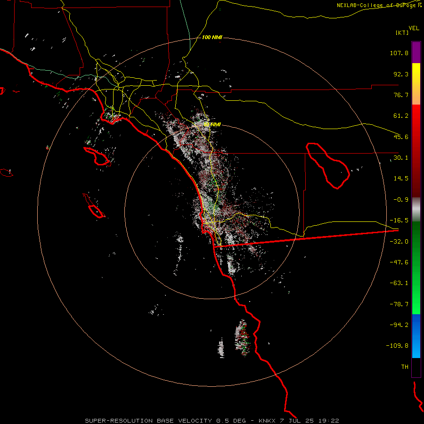Click the -16.5 velocity scale label
Image resolution: width=424 pixels, height=424 pixels.
[399, 220]
